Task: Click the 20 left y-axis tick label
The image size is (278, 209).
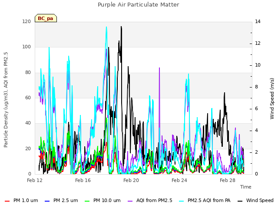Action: click(x=28, y=149)
